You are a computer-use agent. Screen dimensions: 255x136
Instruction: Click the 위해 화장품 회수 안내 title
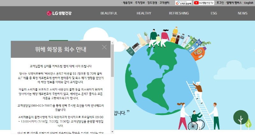tap(61, 49)
